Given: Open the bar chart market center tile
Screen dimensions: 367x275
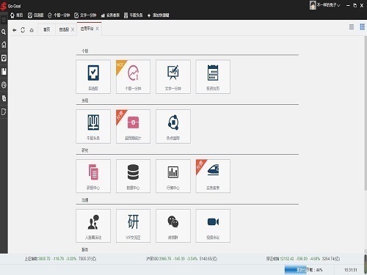Looking at the screenshot, I should point(173,176).
